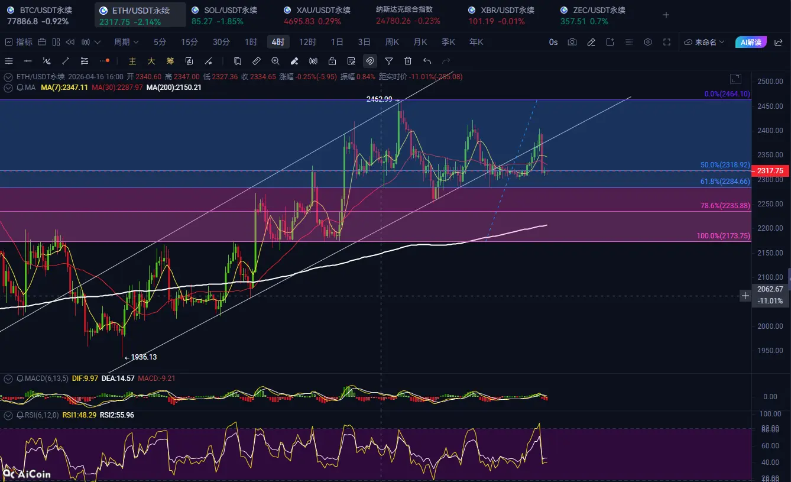Take a chart screenshot with camera icon

coord(572,42)
